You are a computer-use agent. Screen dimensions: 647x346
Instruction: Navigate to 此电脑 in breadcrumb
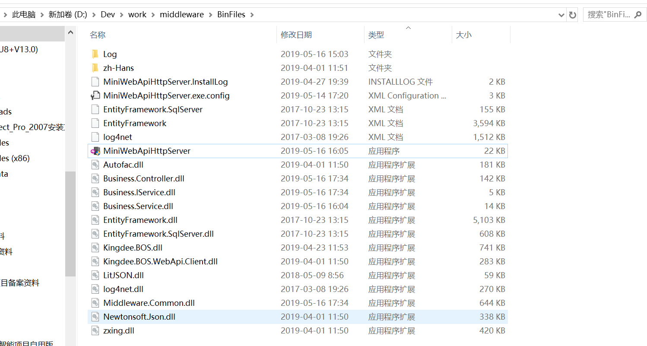[24, 14]
